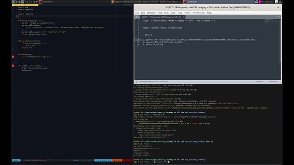Open the Selection menu in Sublime Text
The width and height of the screenshot is (294, 165).
pyautogui.click(x=151, y=13)
